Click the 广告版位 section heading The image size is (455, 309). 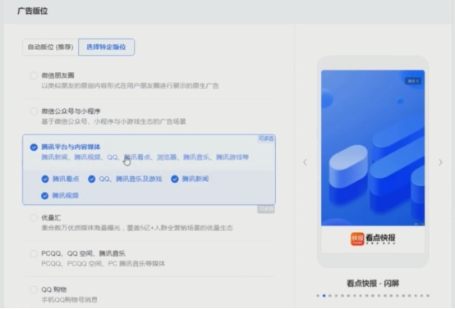(x=33, y=11)
